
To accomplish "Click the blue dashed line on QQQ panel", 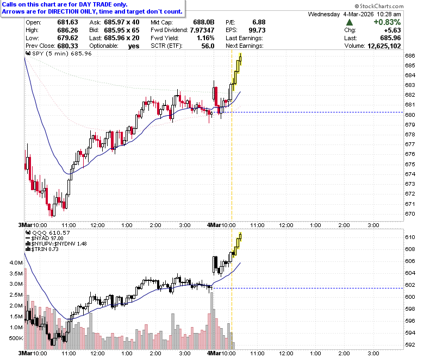I will (x=308, y=288).
